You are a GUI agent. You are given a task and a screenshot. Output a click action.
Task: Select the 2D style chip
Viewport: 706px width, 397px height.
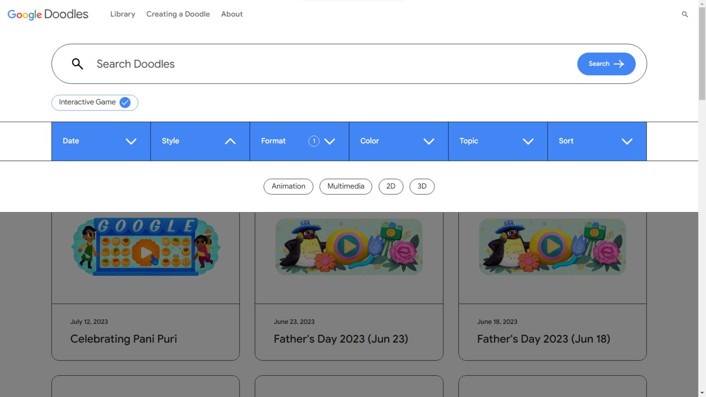coord(391,186)
